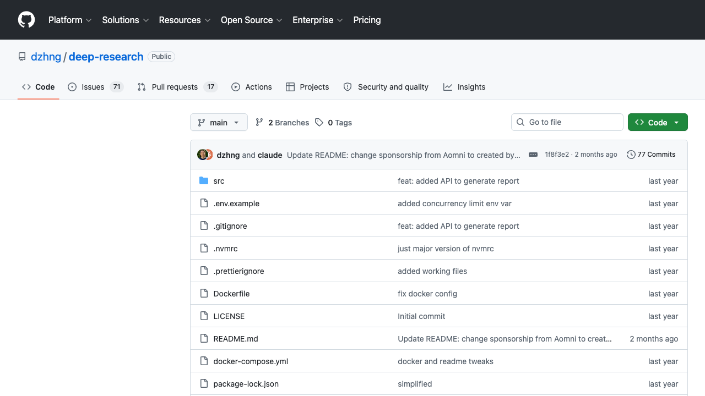Open the Insights tab

464,87
